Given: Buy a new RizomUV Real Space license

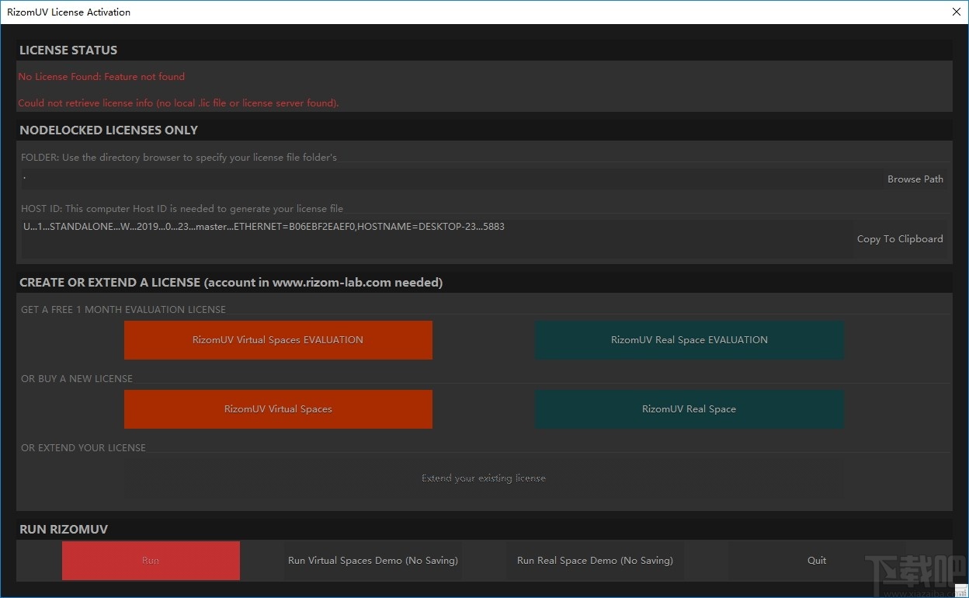Looking at the screenshot, I should pyautogui.click(x=689, y=409).
